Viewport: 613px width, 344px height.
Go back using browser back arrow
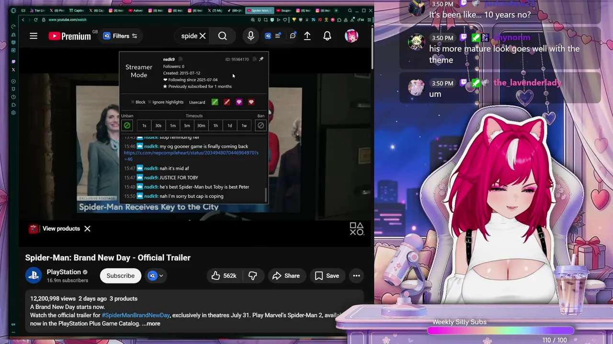(23, 20)
